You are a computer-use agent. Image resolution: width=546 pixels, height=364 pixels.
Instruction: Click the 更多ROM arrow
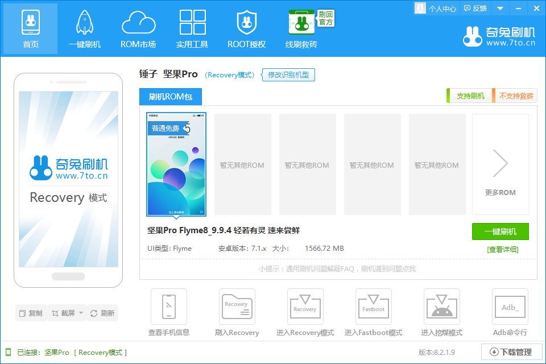pyautogui.click(x=500, y=164)
